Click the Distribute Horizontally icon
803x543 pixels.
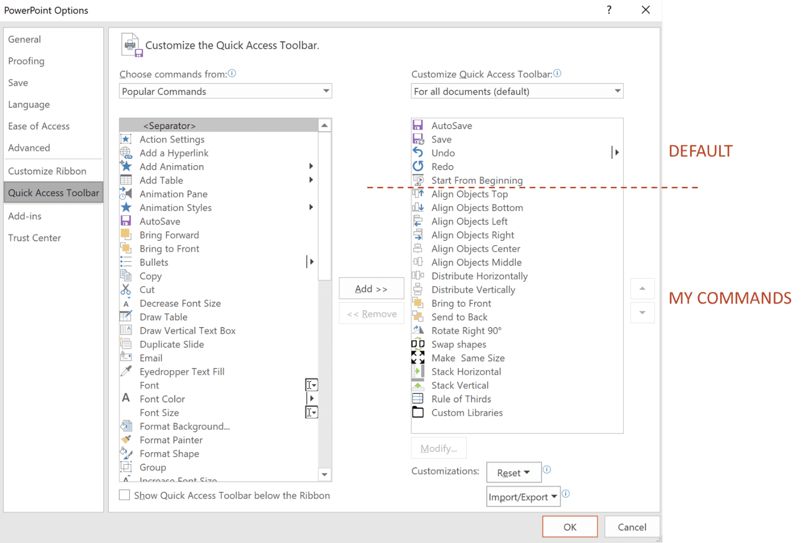pyautogui.click(x=418, y=276)
